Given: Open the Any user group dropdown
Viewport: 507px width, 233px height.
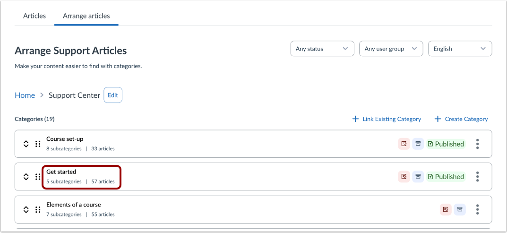Looking at the screenshot, I should pyautogui.click(x=391, y=49).
